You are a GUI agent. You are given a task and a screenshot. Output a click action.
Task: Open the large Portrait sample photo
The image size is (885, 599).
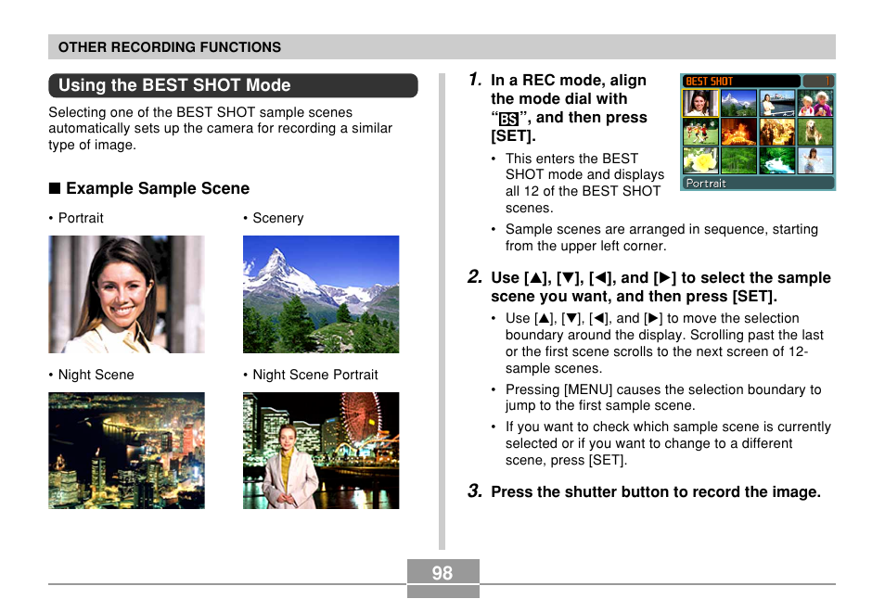tap(126, 295)
